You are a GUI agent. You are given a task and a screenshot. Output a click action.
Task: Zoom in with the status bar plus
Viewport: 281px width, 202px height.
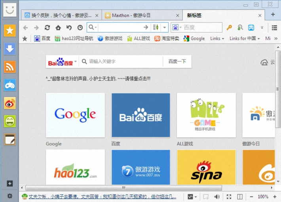click(275, 197)
